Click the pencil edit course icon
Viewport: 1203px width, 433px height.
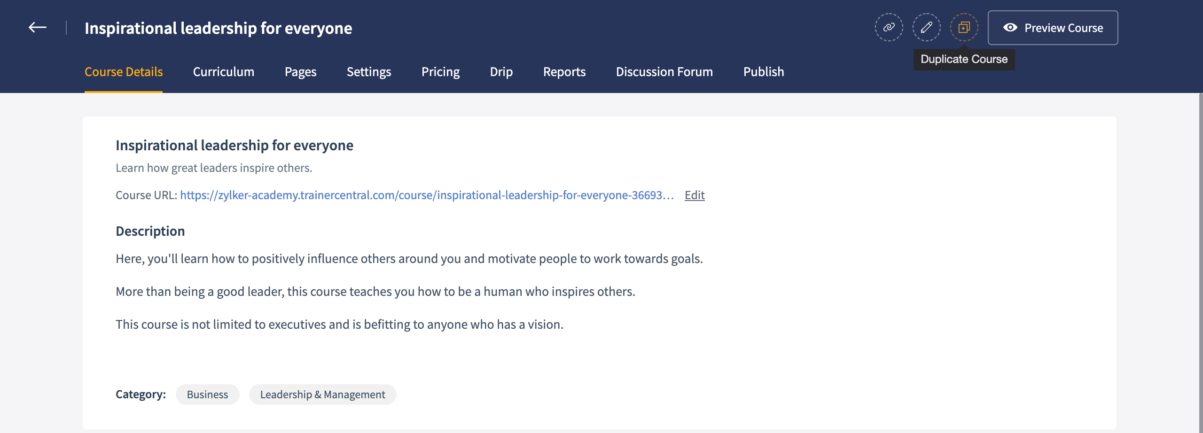[x=926, y=28]
